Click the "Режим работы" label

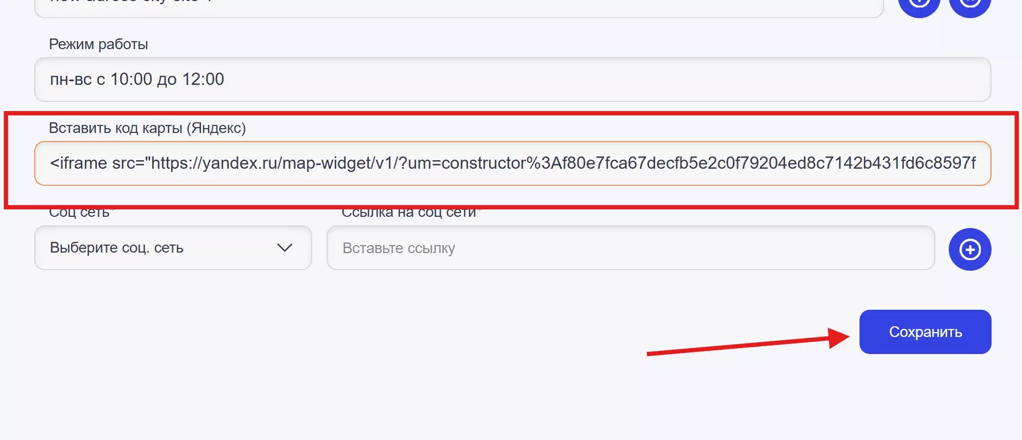coord(98,44)
